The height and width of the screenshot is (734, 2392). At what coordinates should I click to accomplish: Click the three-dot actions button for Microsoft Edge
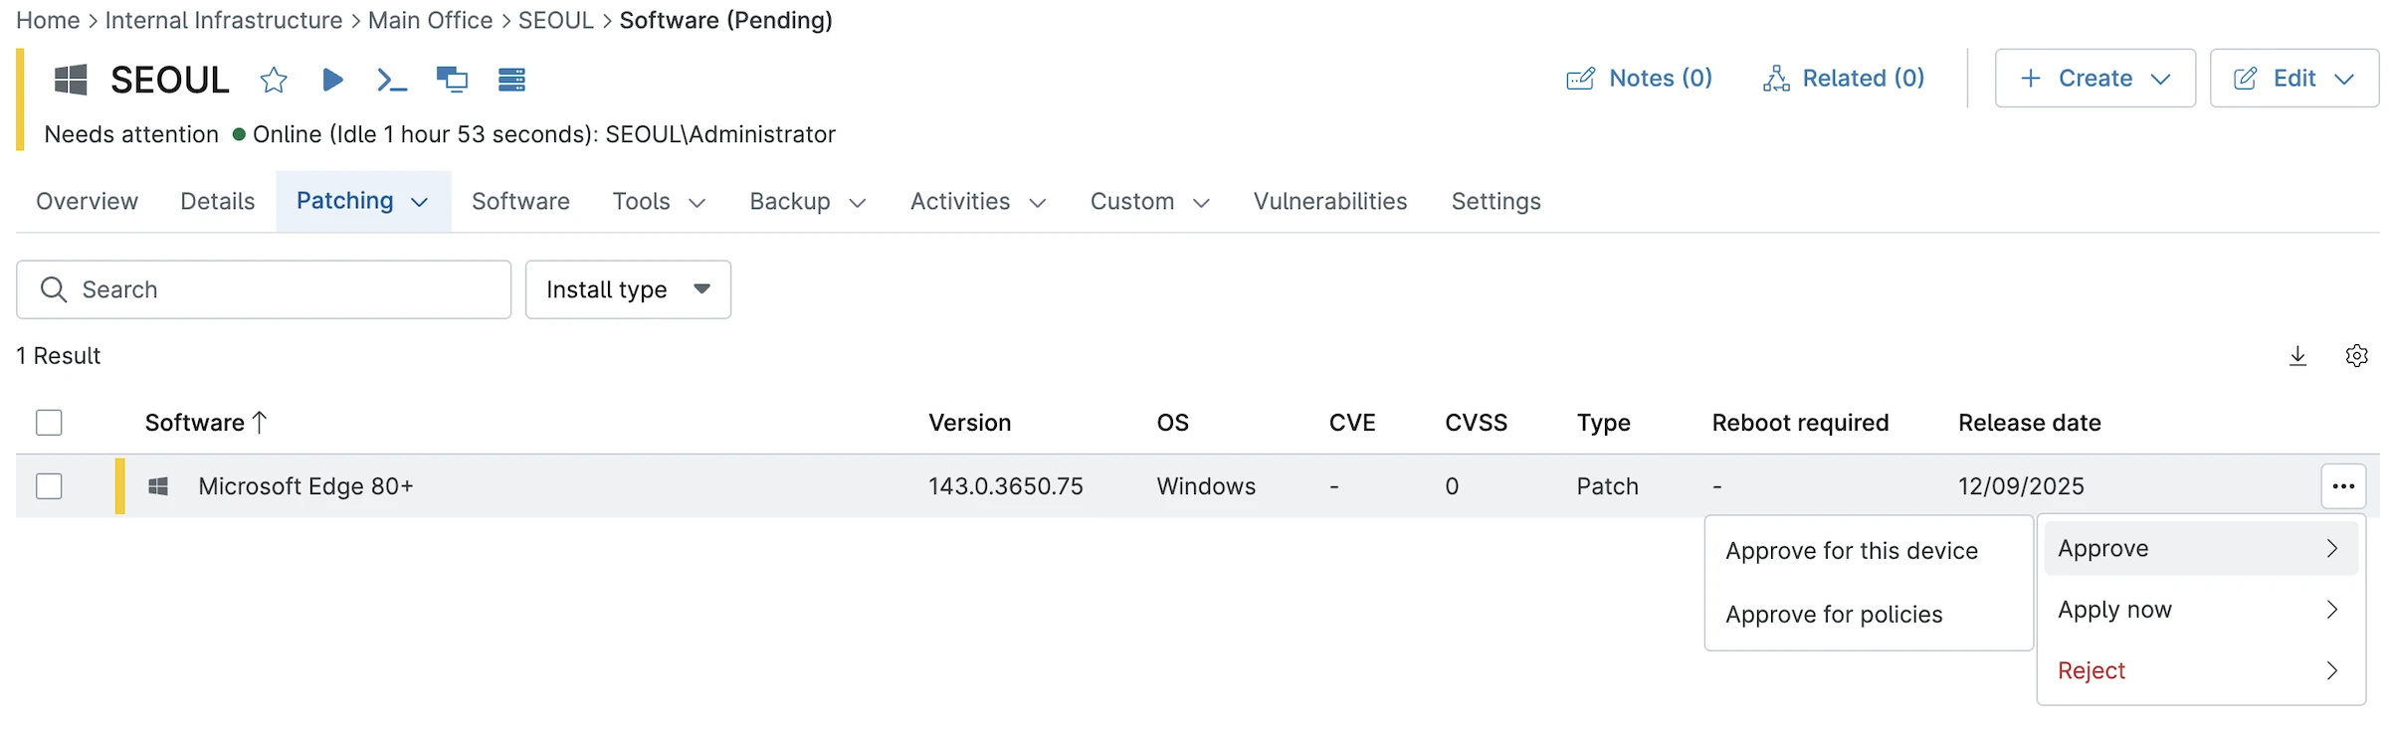click(x=2343, y=486)
